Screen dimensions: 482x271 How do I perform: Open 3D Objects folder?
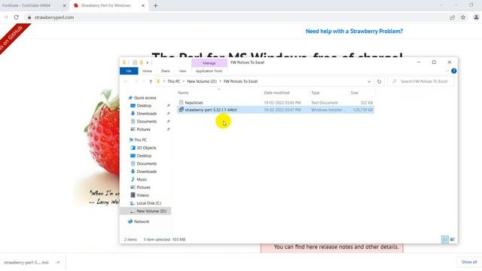point(146,148)
